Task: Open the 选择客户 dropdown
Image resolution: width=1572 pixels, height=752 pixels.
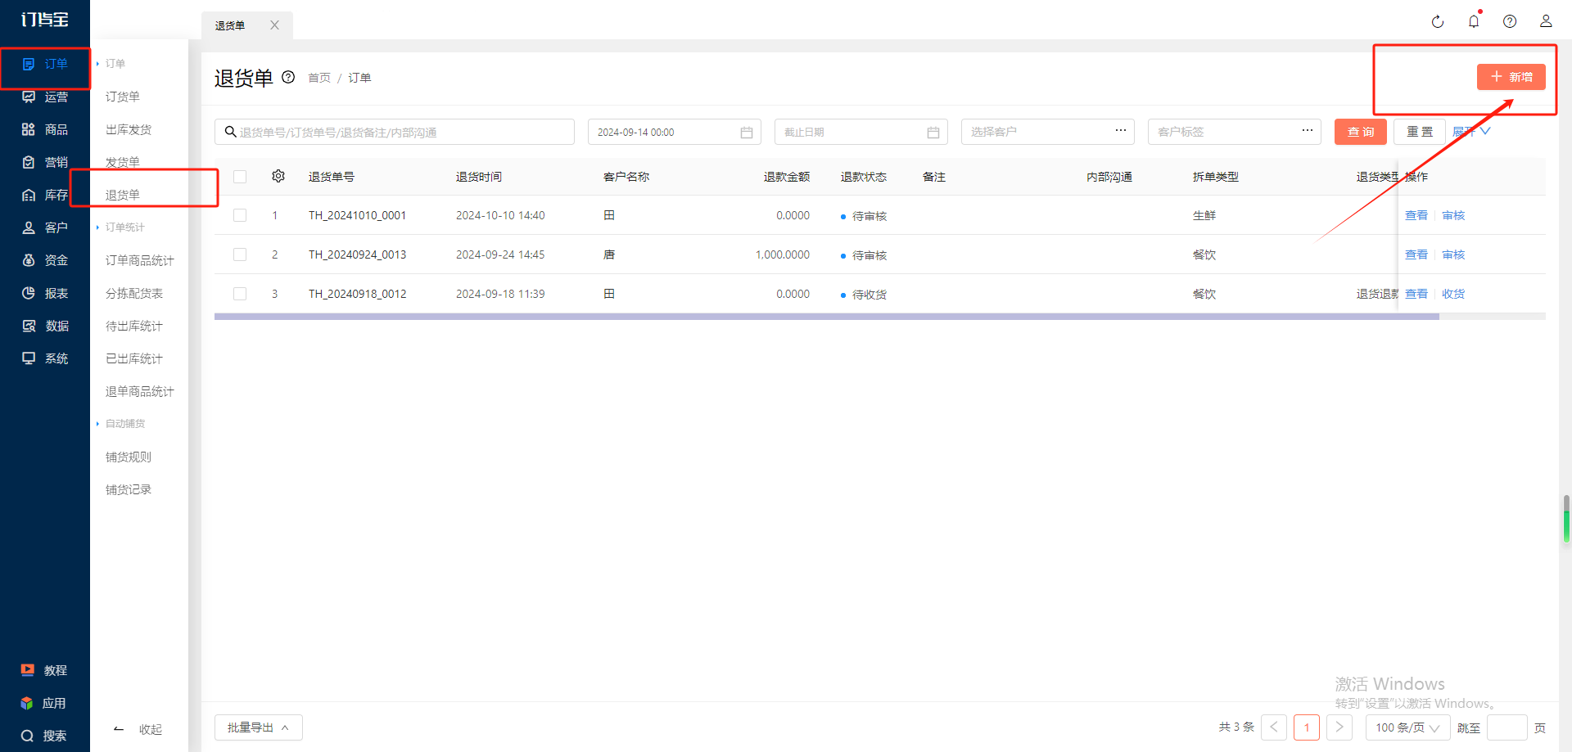Action: point(1048,132)
